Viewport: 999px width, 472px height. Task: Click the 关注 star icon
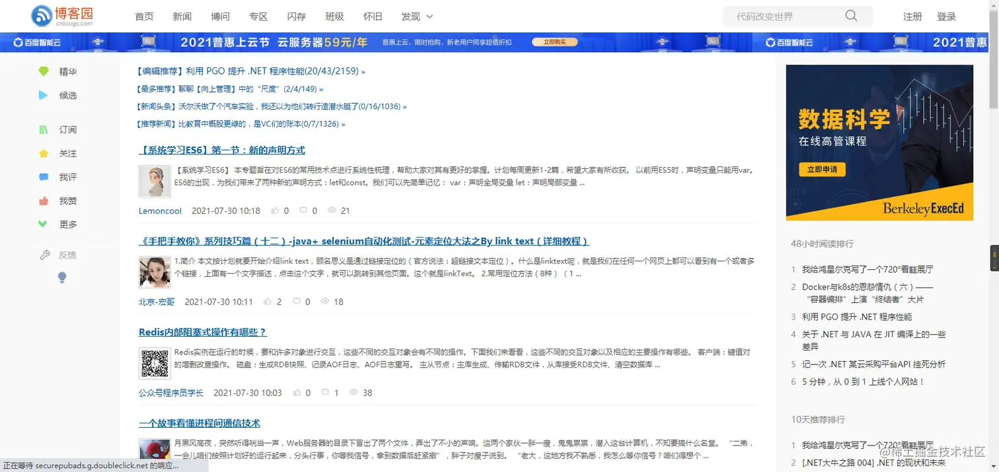tap(43, 153)
